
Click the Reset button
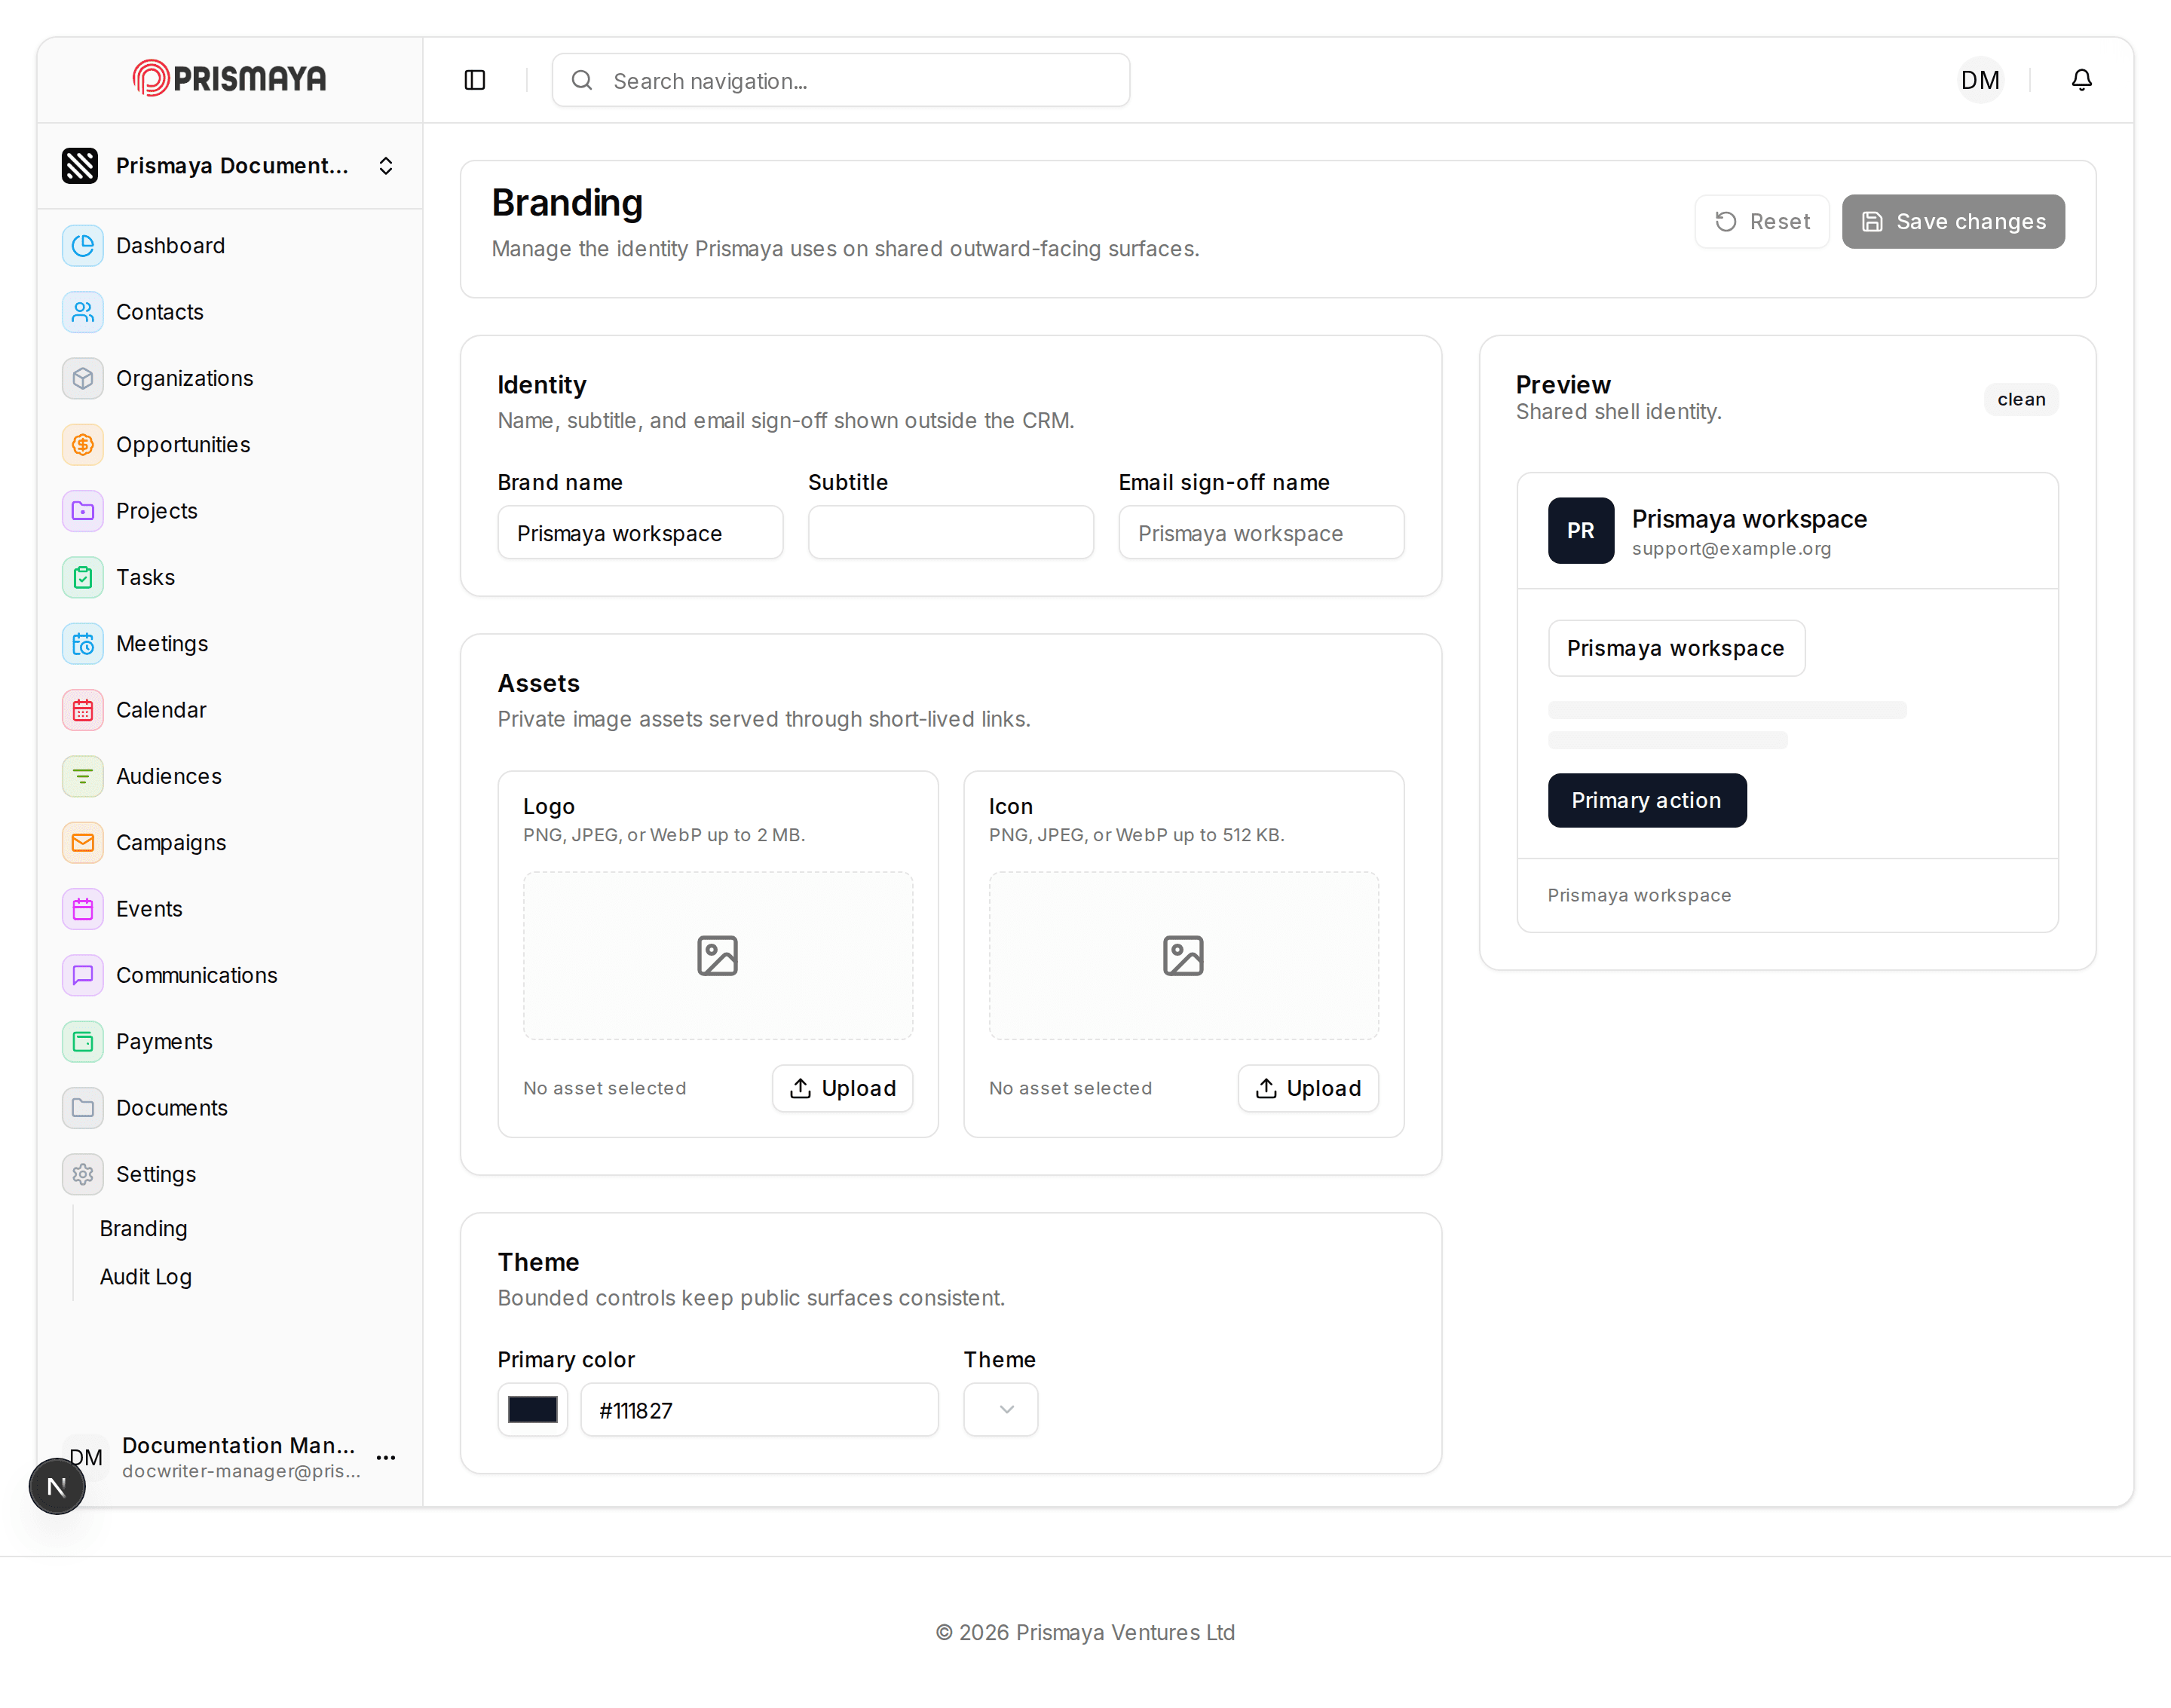[x=1762, y=222]
